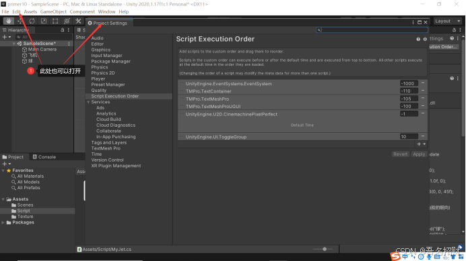Click the Project panel create plus icon
The height and width of the screenshot is (261, 466).
5,164
